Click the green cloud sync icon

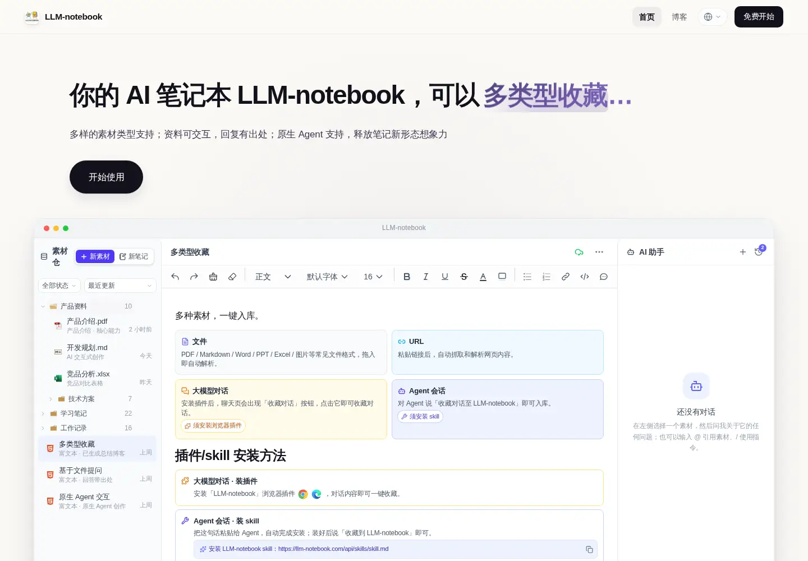579,252
